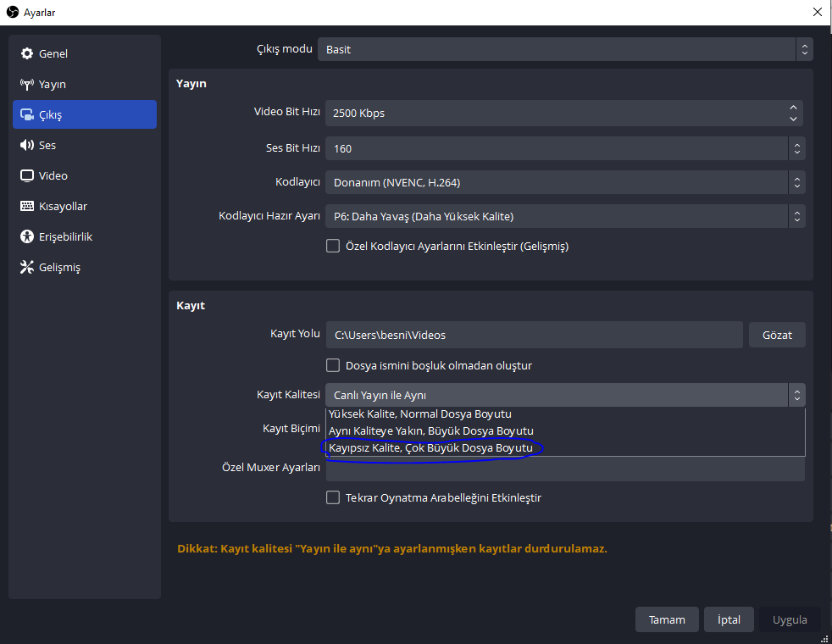The height and width of the screenshot is (644, 832).
Task: Expand the Kodlayıcı encoder dropdown
Action: tap(564, 182)
